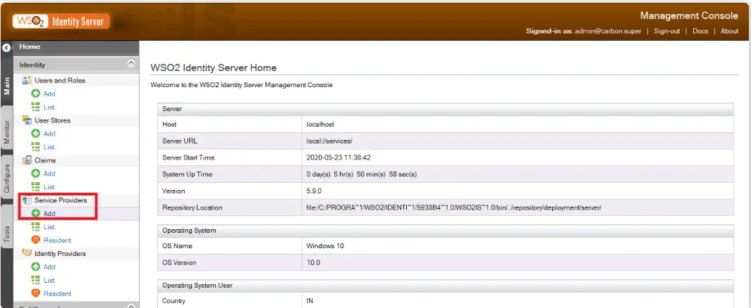Go to Home in the side menu

coord(30,47)
